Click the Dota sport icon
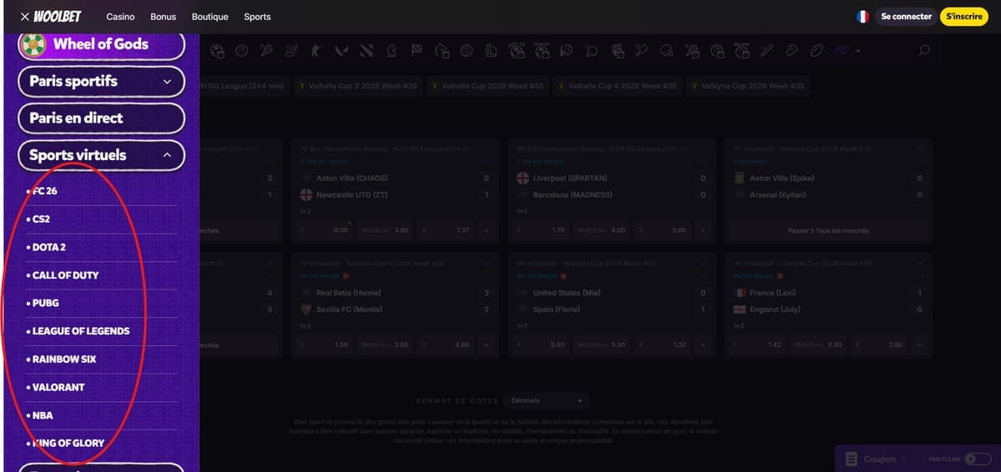The width and height of the screenshot is (1001, 472). (365, 51)
